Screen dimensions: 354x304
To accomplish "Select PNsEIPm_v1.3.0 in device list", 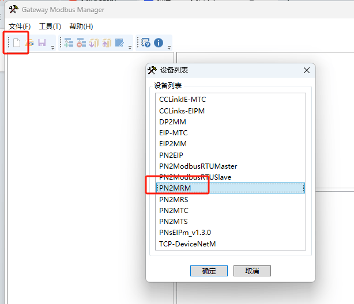I will click(231, 233).
